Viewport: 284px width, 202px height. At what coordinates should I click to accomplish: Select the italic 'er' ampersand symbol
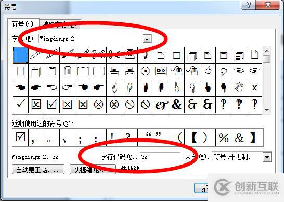pos(161,105)
